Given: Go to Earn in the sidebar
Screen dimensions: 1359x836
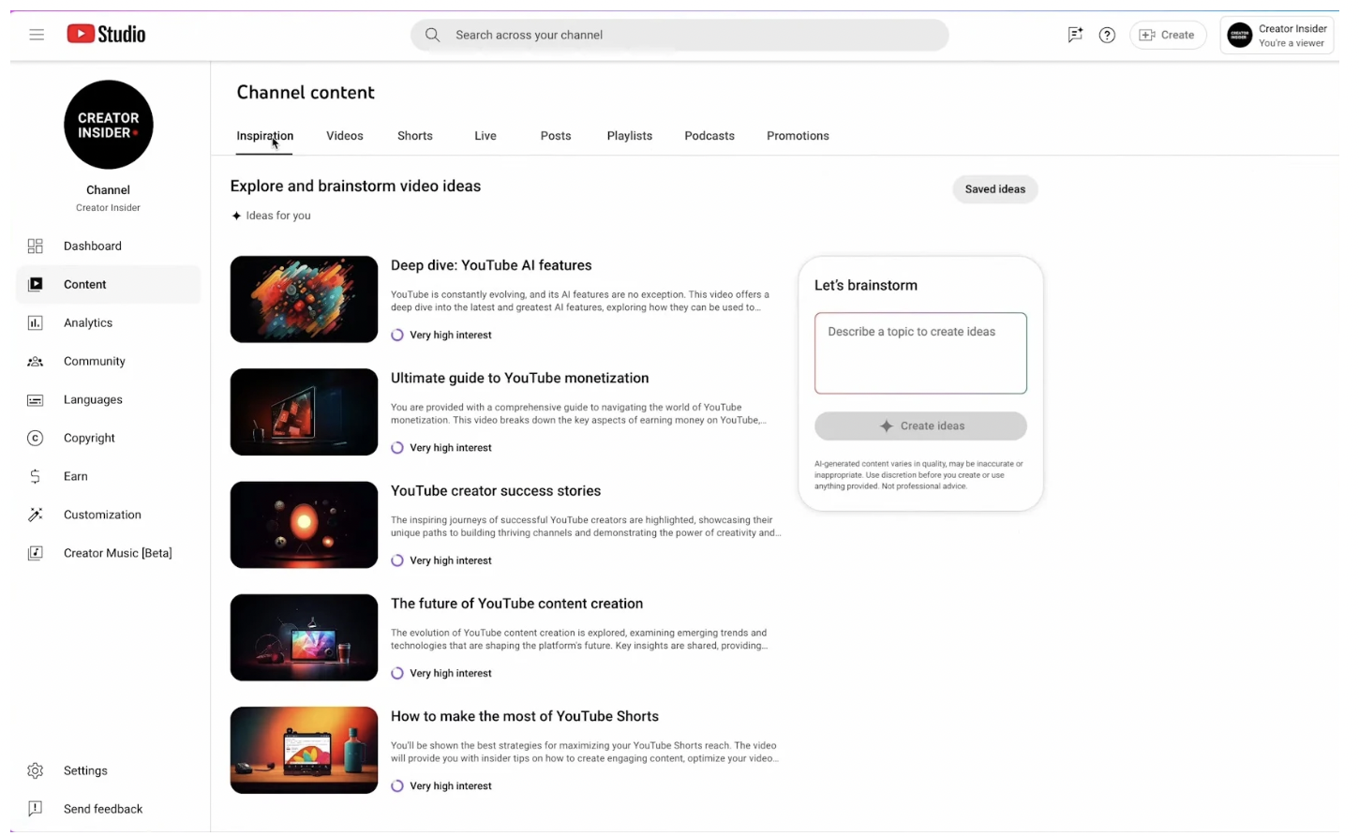Looking at the screenshot, I should pyautogui.click(x=109, y=476).
